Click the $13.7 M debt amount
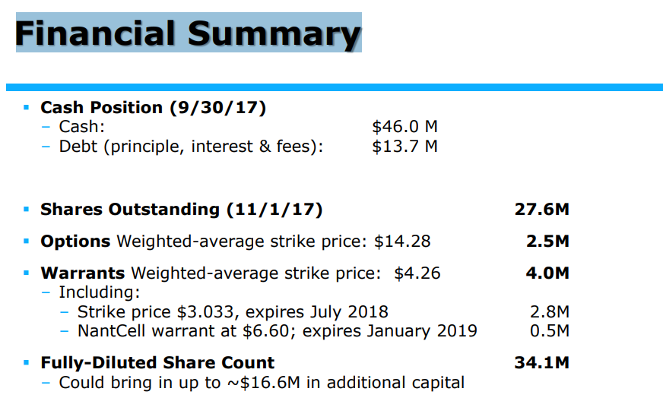Screen dimensions: 663x420 point(404,146)
